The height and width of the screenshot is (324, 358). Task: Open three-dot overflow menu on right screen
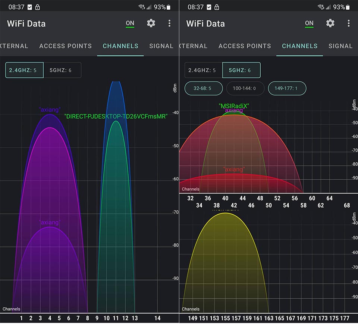click(x=348, y=23)
